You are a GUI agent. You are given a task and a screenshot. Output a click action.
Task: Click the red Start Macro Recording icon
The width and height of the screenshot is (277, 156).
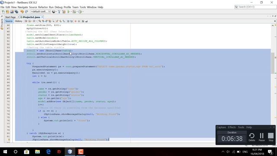[75, 21]
